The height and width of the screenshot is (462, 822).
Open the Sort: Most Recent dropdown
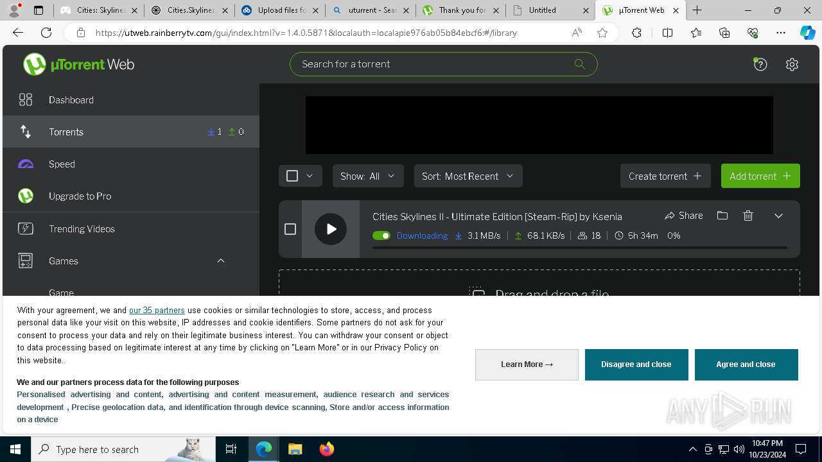tap(468, 176)
